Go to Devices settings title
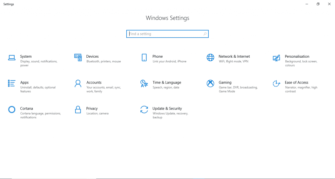The image size is (335, 179). [92, 56]
